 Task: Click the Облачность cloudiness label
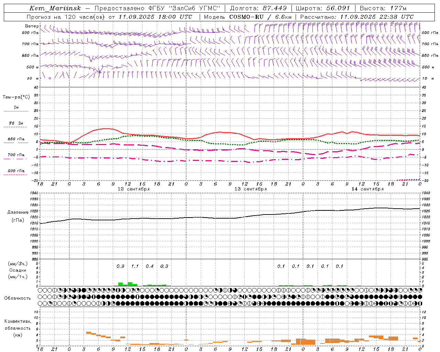(x=18, y=298)
